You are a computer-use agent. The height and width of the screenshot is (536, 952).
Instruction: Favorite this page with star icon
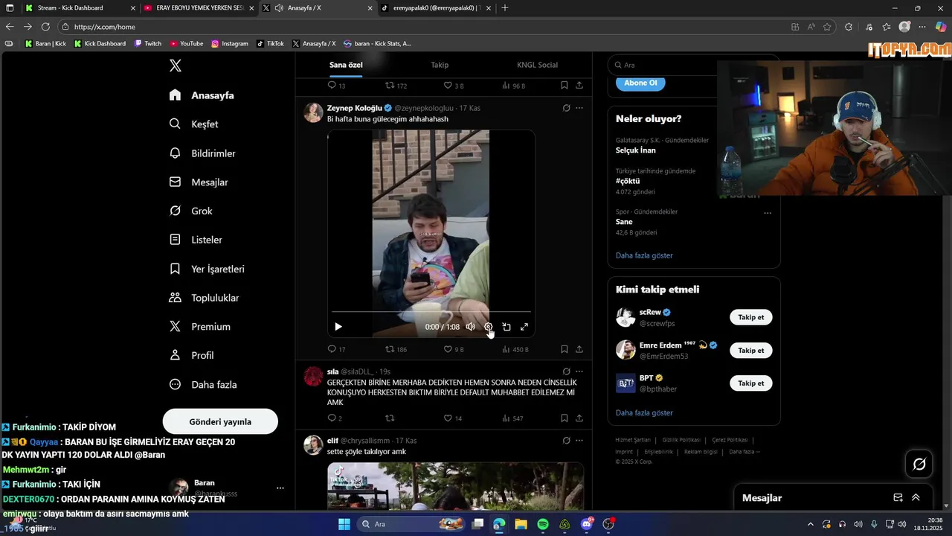pos(827,27)
